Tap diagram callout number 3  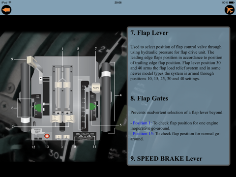[x=62, y=147]
